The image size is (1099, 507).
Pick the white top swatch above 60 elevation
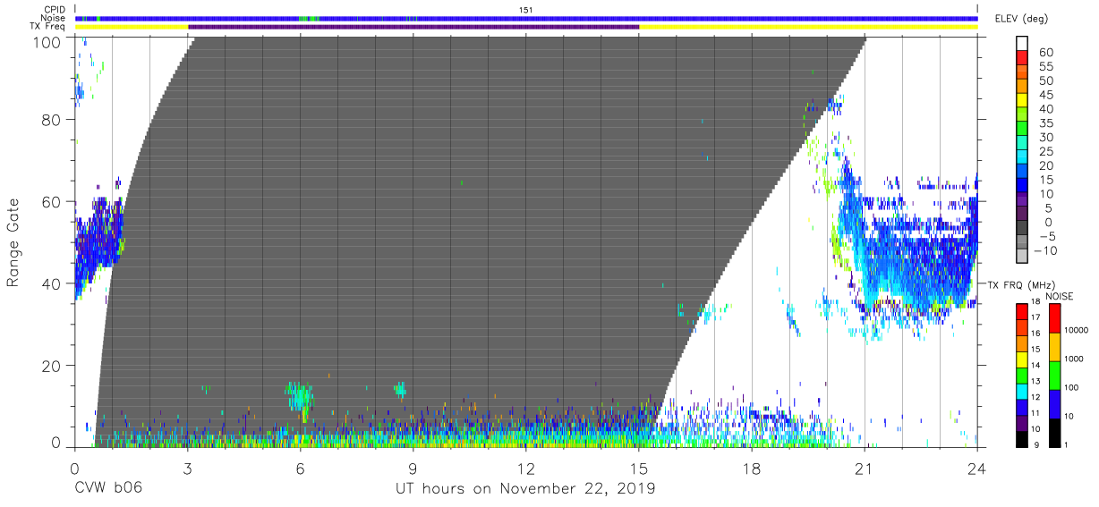pyautogui.click(x=1024, y=45)
